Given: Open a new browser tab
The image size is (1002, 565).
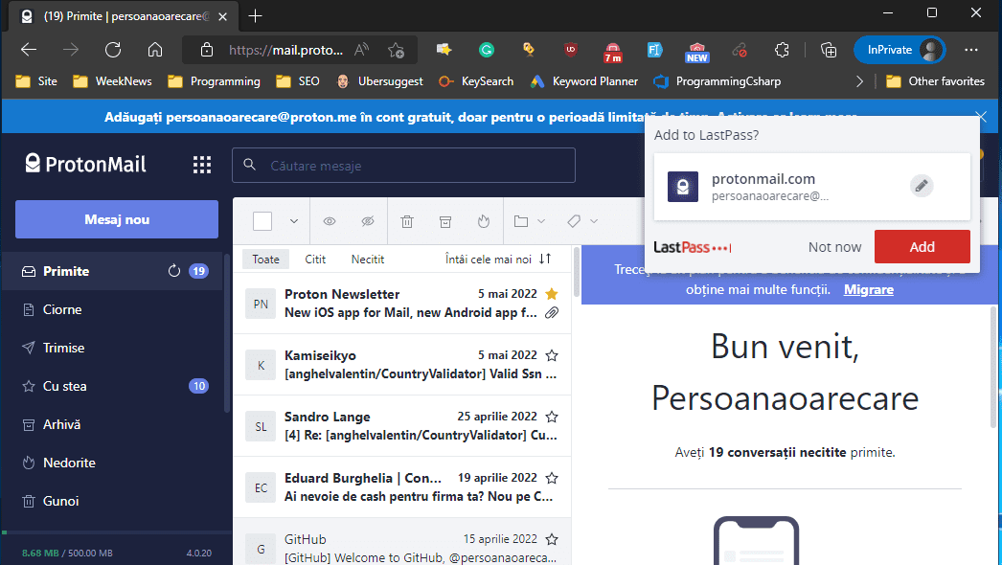Looking at the screenshot, I should click(255, 16).
